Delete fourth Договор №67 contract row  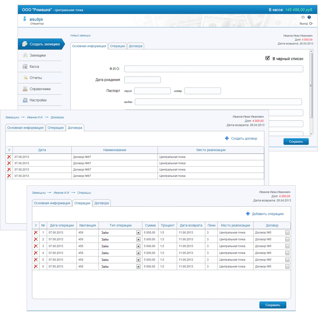[x=9, y=176]
